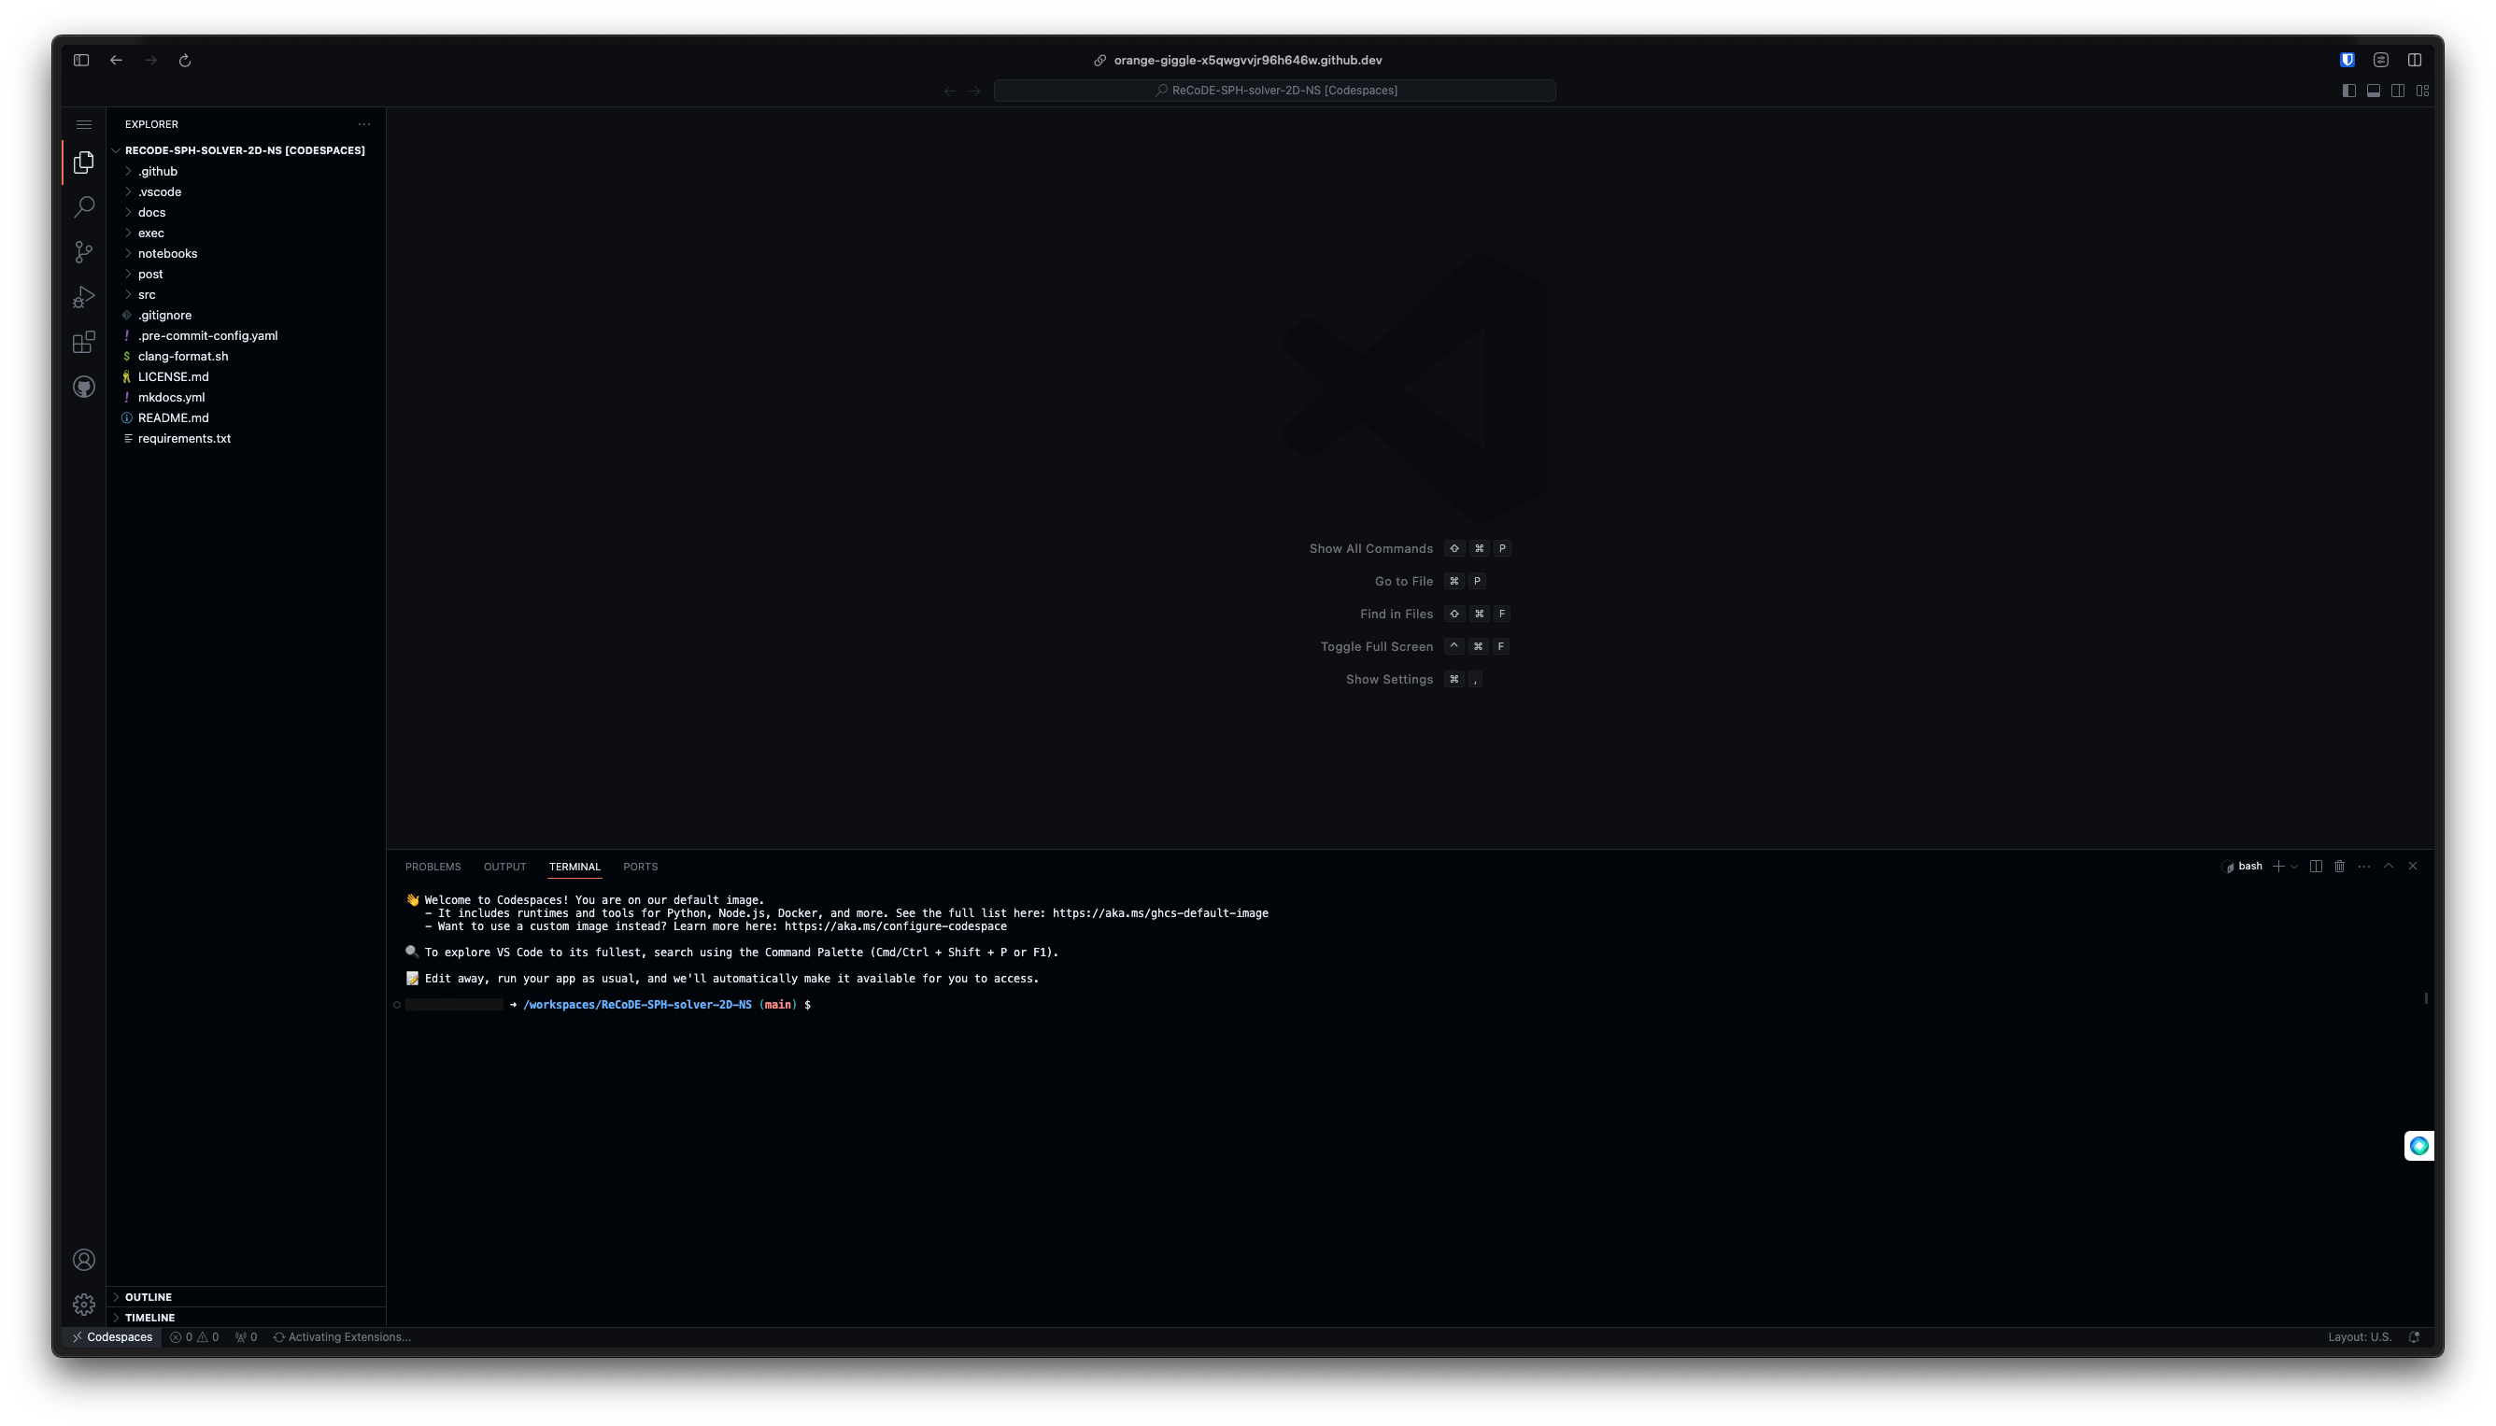Open the Explorer view in activity bar
The image size is (2496, 1426).
(84, 162)
